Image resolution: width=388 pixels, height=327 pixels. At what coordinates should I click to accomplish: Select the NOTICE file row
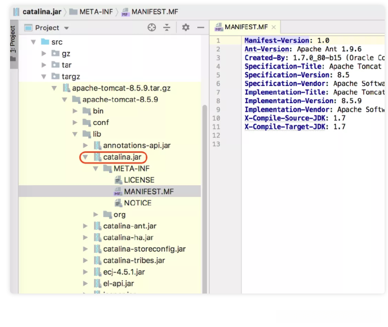(110, 203)
